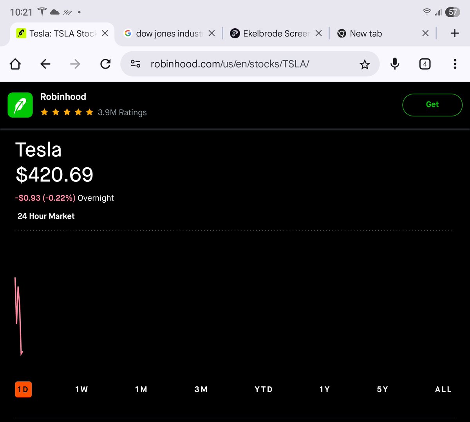Click the 3.9M Ratings text

coord(122,112)
